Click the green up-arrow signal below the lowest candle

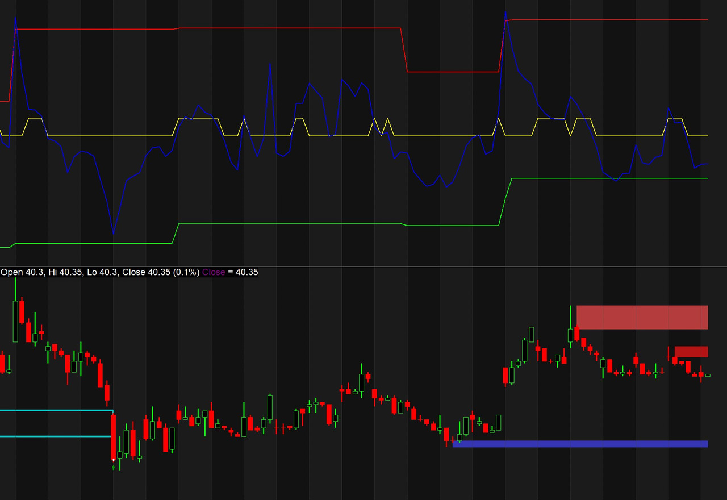pyautogui.click(x=114, y=468)
